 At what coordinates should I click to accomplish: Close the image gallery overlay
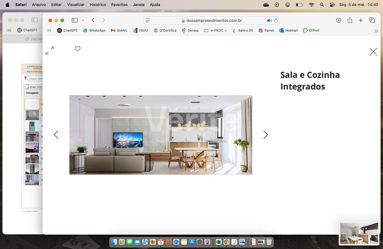pos(373,52)
